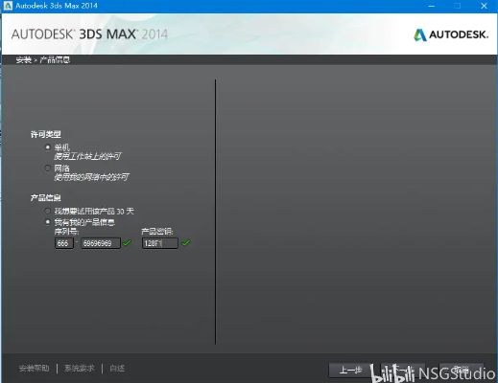Select the 单机 standalone license radio button
Image resolution: width=498 pixels, height=383 pixels.
click(x=48, y=147)
